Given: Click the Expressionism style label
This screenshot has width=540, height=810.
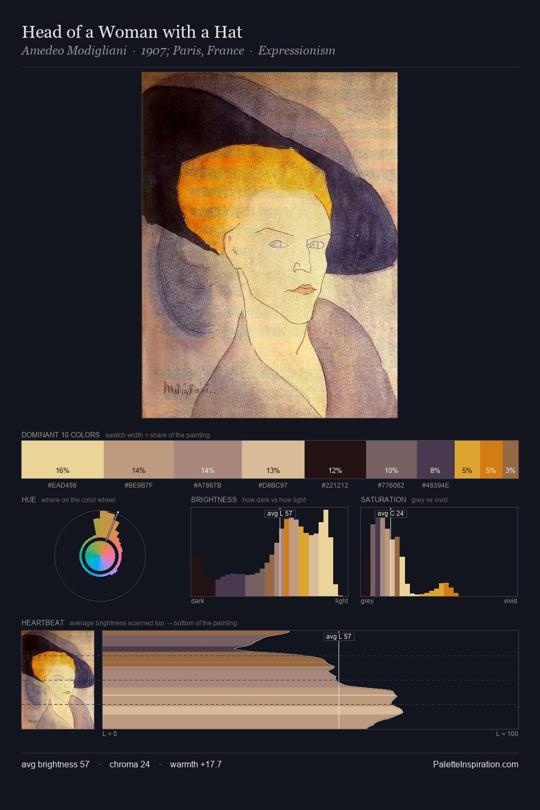Looking at the screenshot, I should [296, 51].
